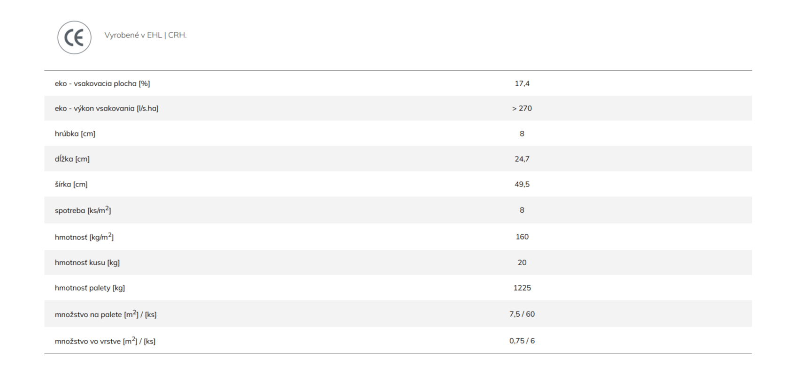Click the 'hmotnosť kusu [kg]' label
Screen dimensions: 800x388
pyautogui.click(x=87, y=262)
